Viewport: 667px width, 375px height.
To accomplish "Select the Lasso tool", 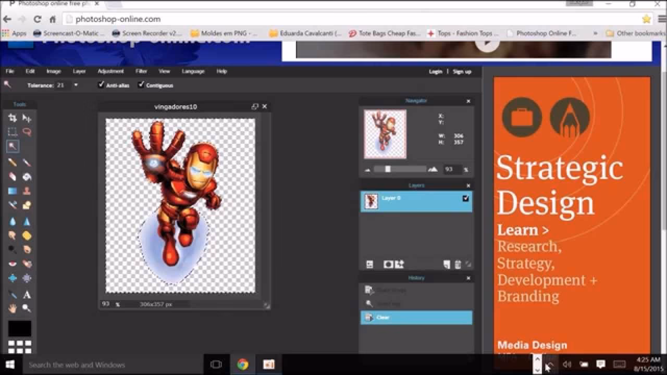I will pos(27,132).
